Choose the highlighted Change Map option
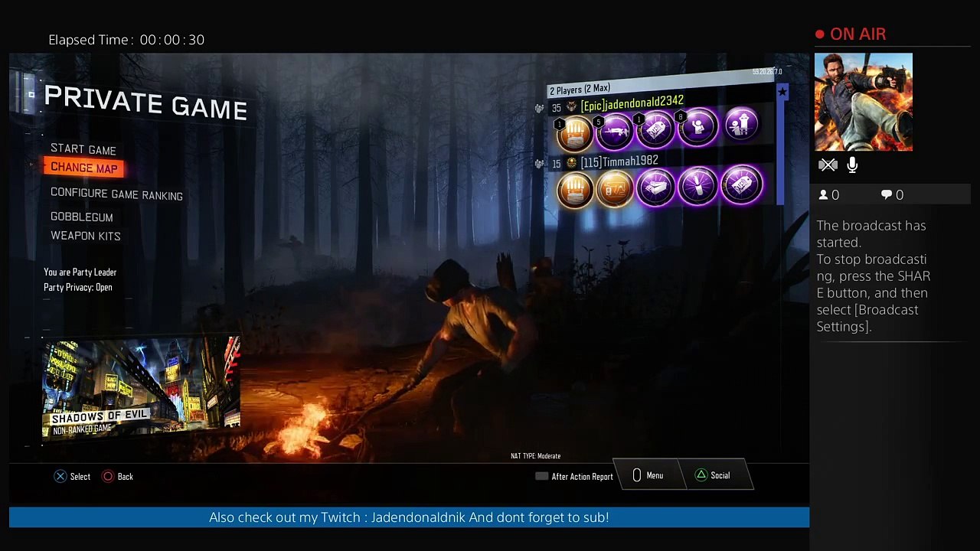Image resolution: width=980 pixels, height=551 pixels. tap(84, 168)
